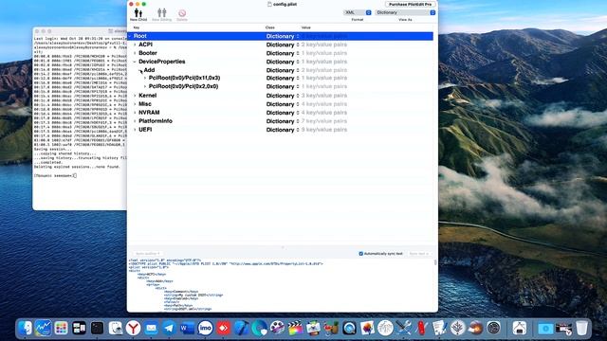Toggle the Automatically sync text checkbox

[360, 254]
